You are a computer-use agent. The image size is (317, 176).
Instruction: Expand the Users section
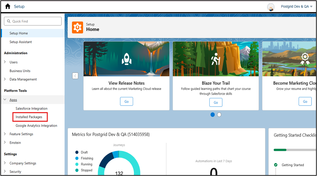pyautogui.click(x=5, y=62)
